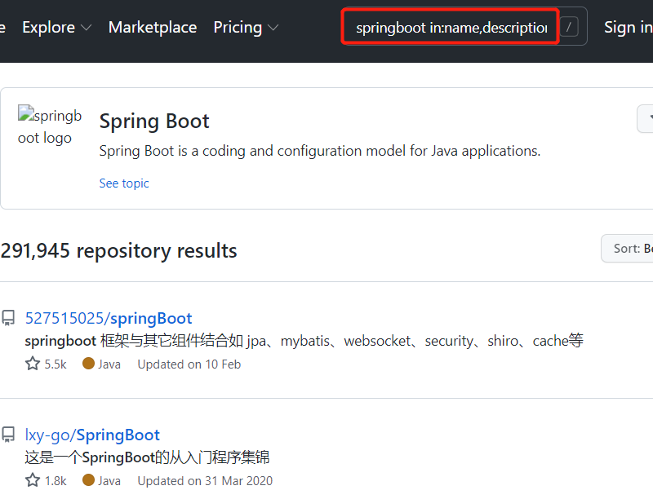653x499 pixels.
Task: Click the Explore chevron arrow
Action: 86,28
